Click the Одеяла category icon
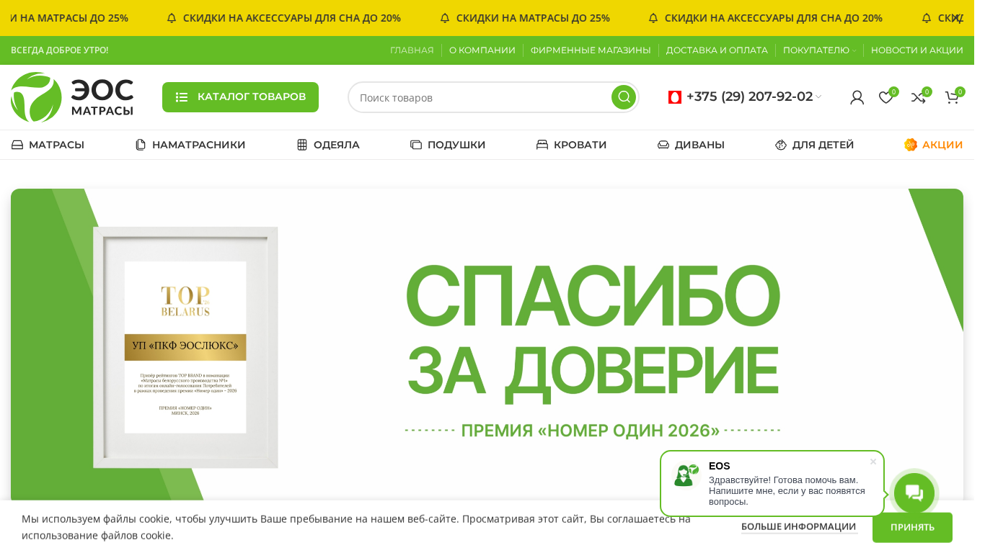This screenshot has height=553, width=985. click(x=302, y=145)
